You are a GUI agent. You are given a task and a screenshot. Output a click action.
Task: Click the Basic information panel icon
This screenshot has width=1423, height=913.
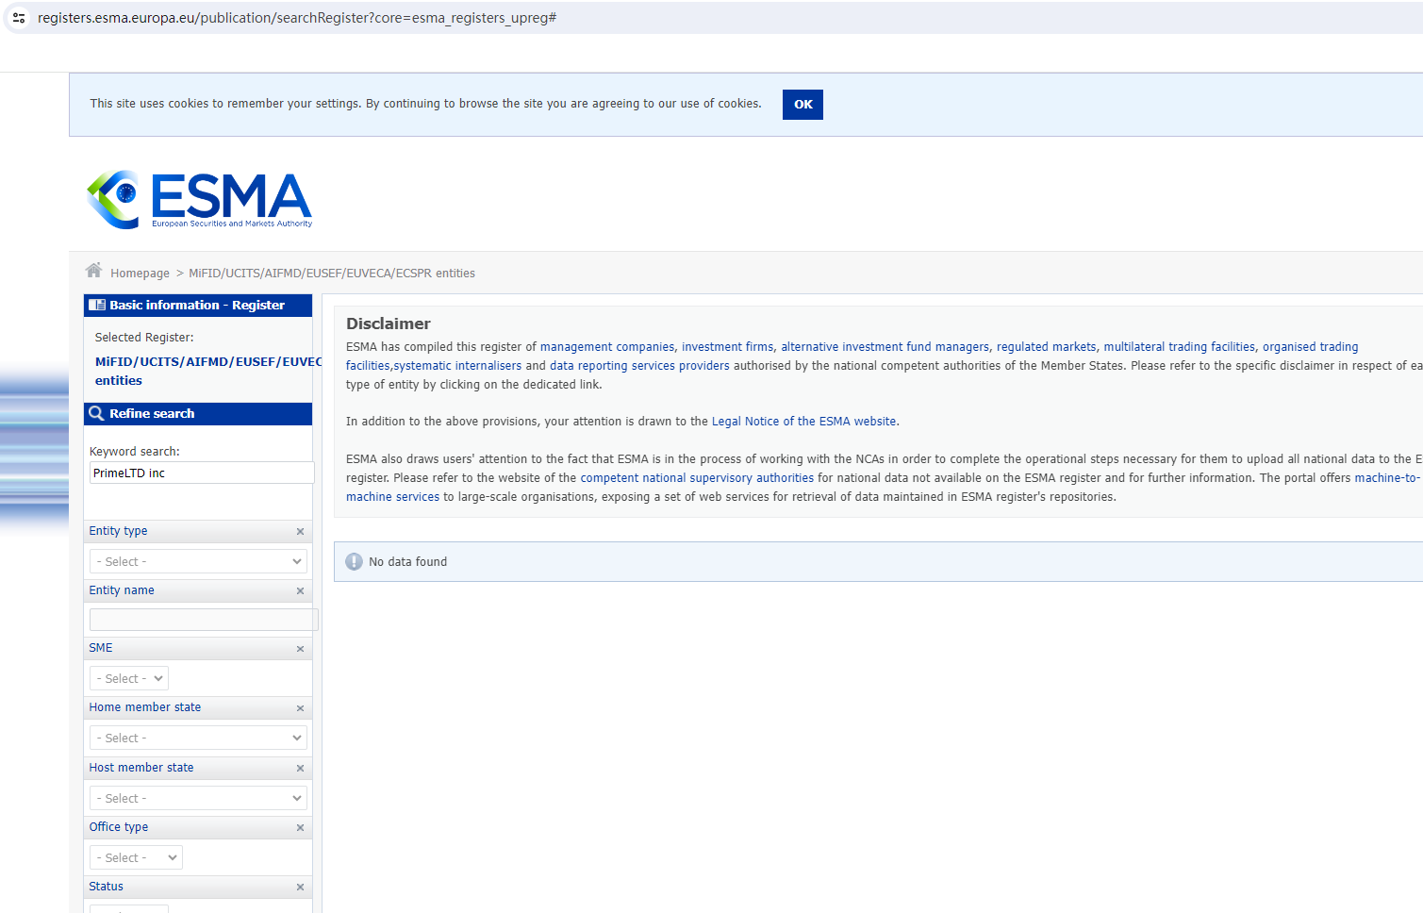tap(97, 306)
